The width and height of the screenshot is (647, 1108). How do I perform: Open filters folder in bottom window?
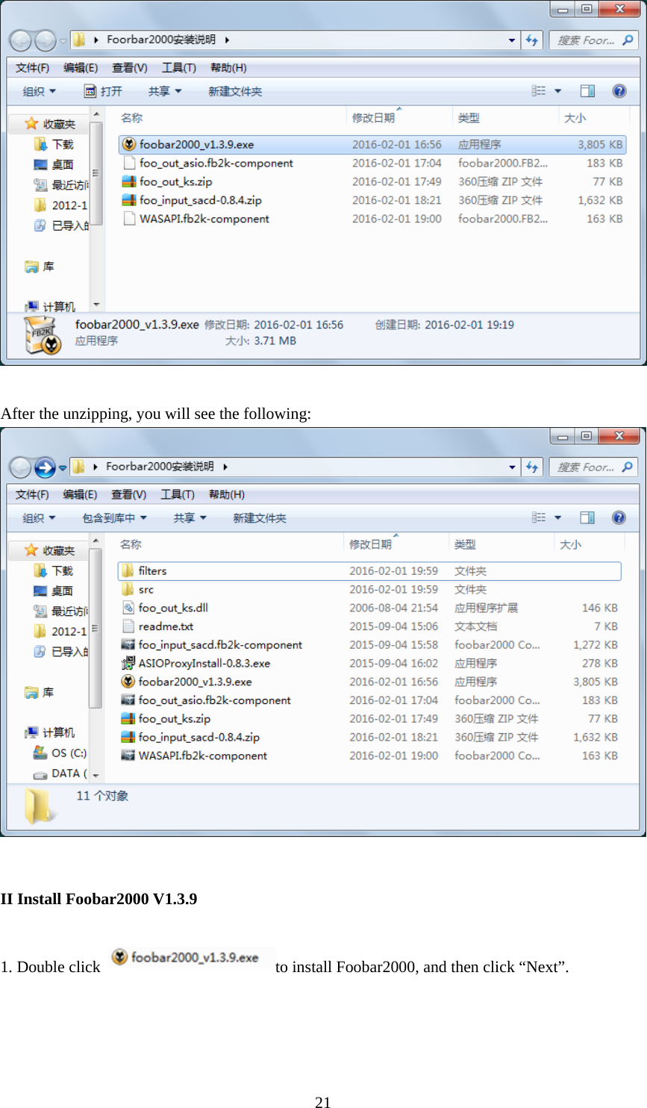(x=369, y=571)
